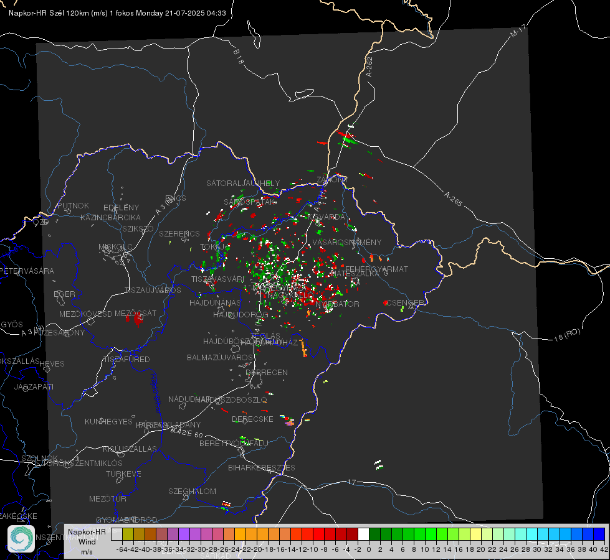Image resolution: width=610 pixels, height=560 pixels.
Task: Click the SZIKSZÓ label
Action: pyautogui.click(x=138, y=228)
